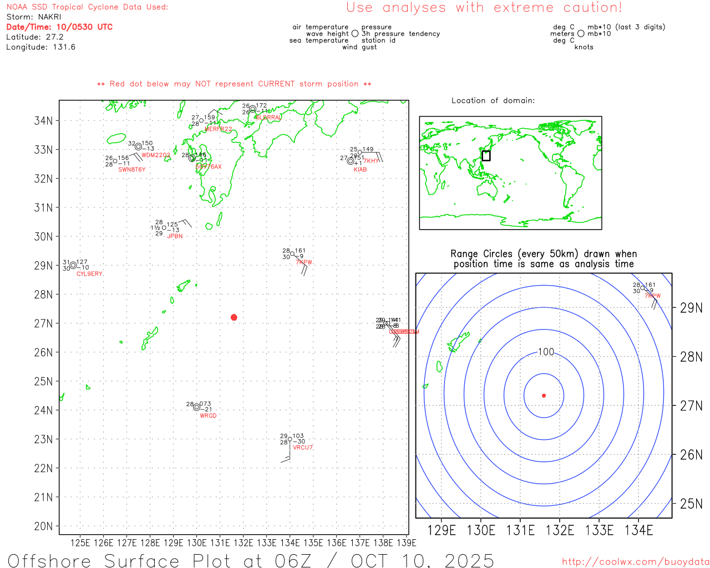Click the VRCU7 station ID label
Image resolution: width=710 pixels, height=568 pixels.
303,448
